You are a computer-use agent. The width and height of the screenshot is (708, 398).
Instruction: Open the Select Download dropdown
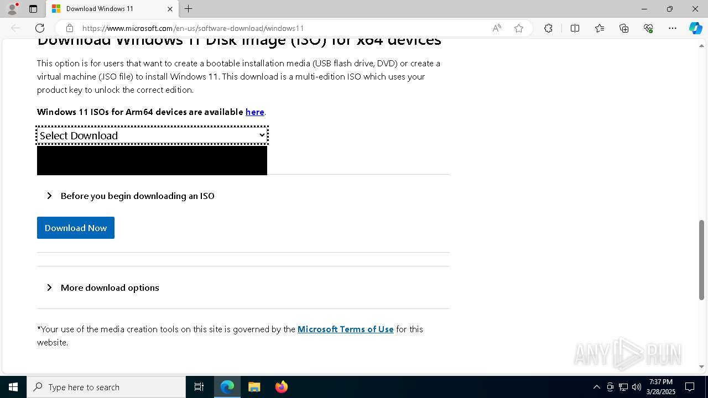pos(152,135)
